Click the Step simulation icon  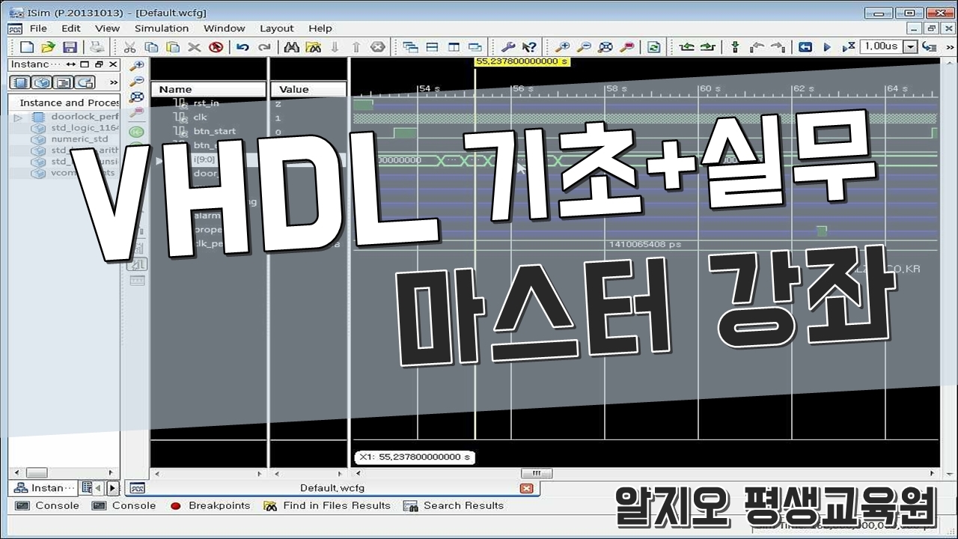tap(930, 46)
